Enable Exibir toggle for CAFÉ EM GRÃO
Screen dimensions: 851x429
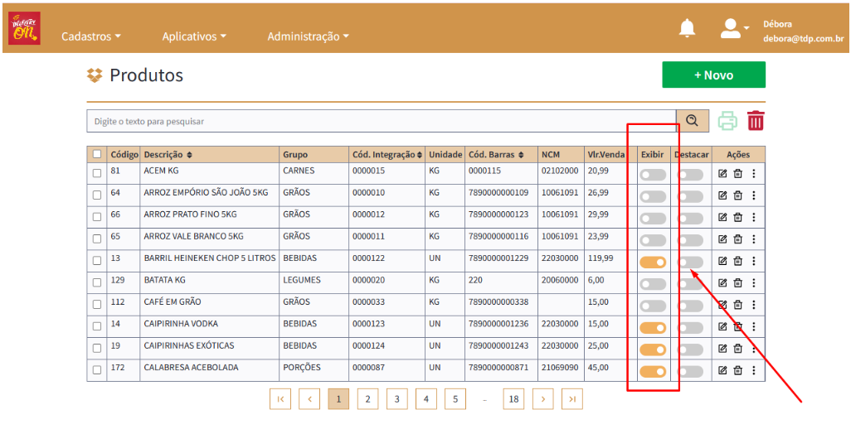point(653,306)
